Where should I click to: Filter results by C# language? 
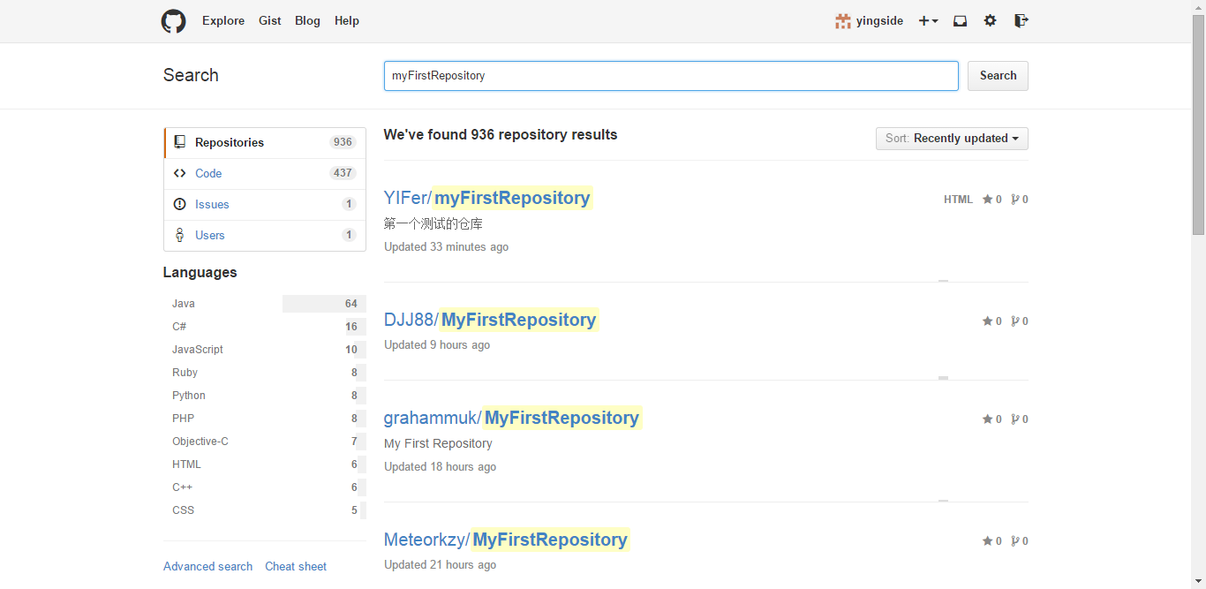(265, 327)
